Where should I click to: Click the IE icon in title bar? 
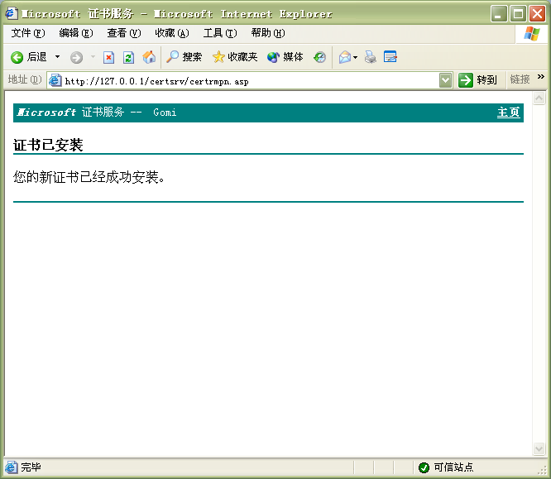point(12,14)
